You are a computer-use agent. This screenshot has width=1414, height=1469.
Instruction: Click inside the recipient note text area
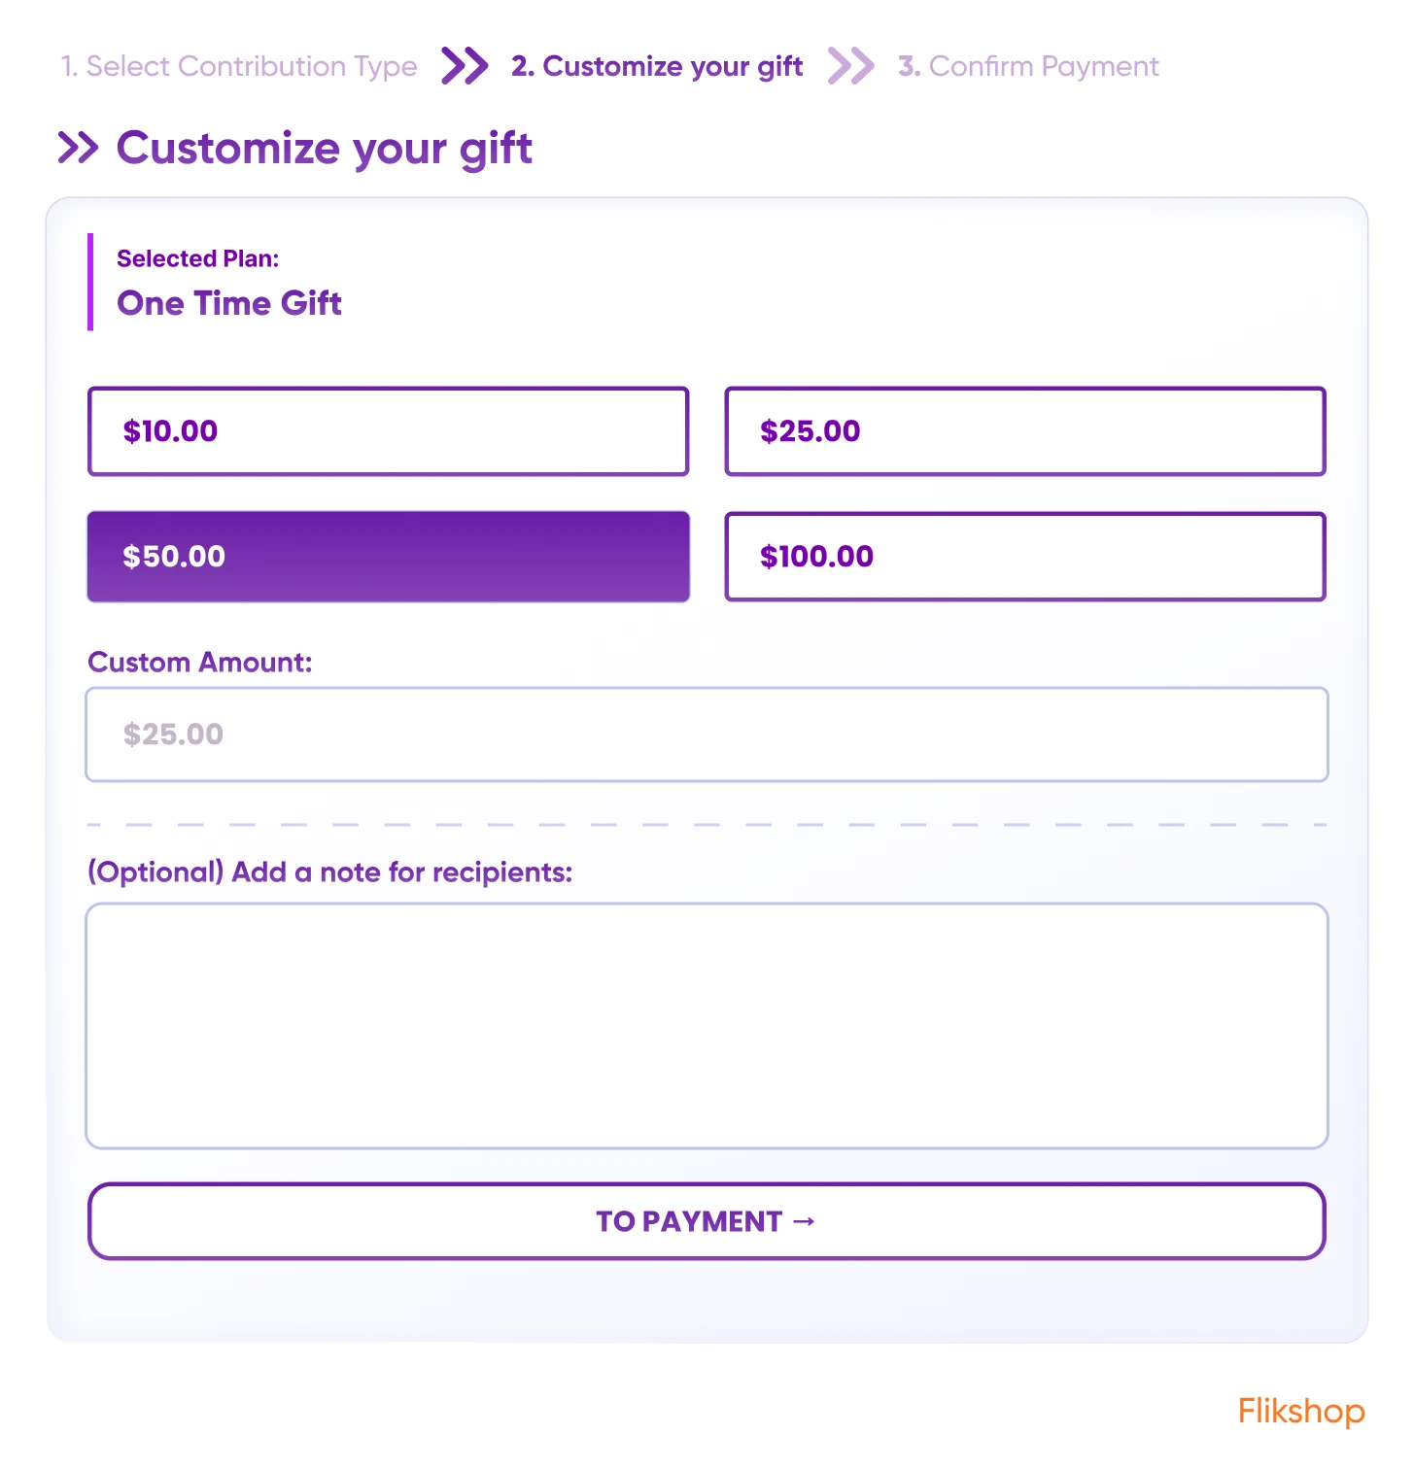707,1026
